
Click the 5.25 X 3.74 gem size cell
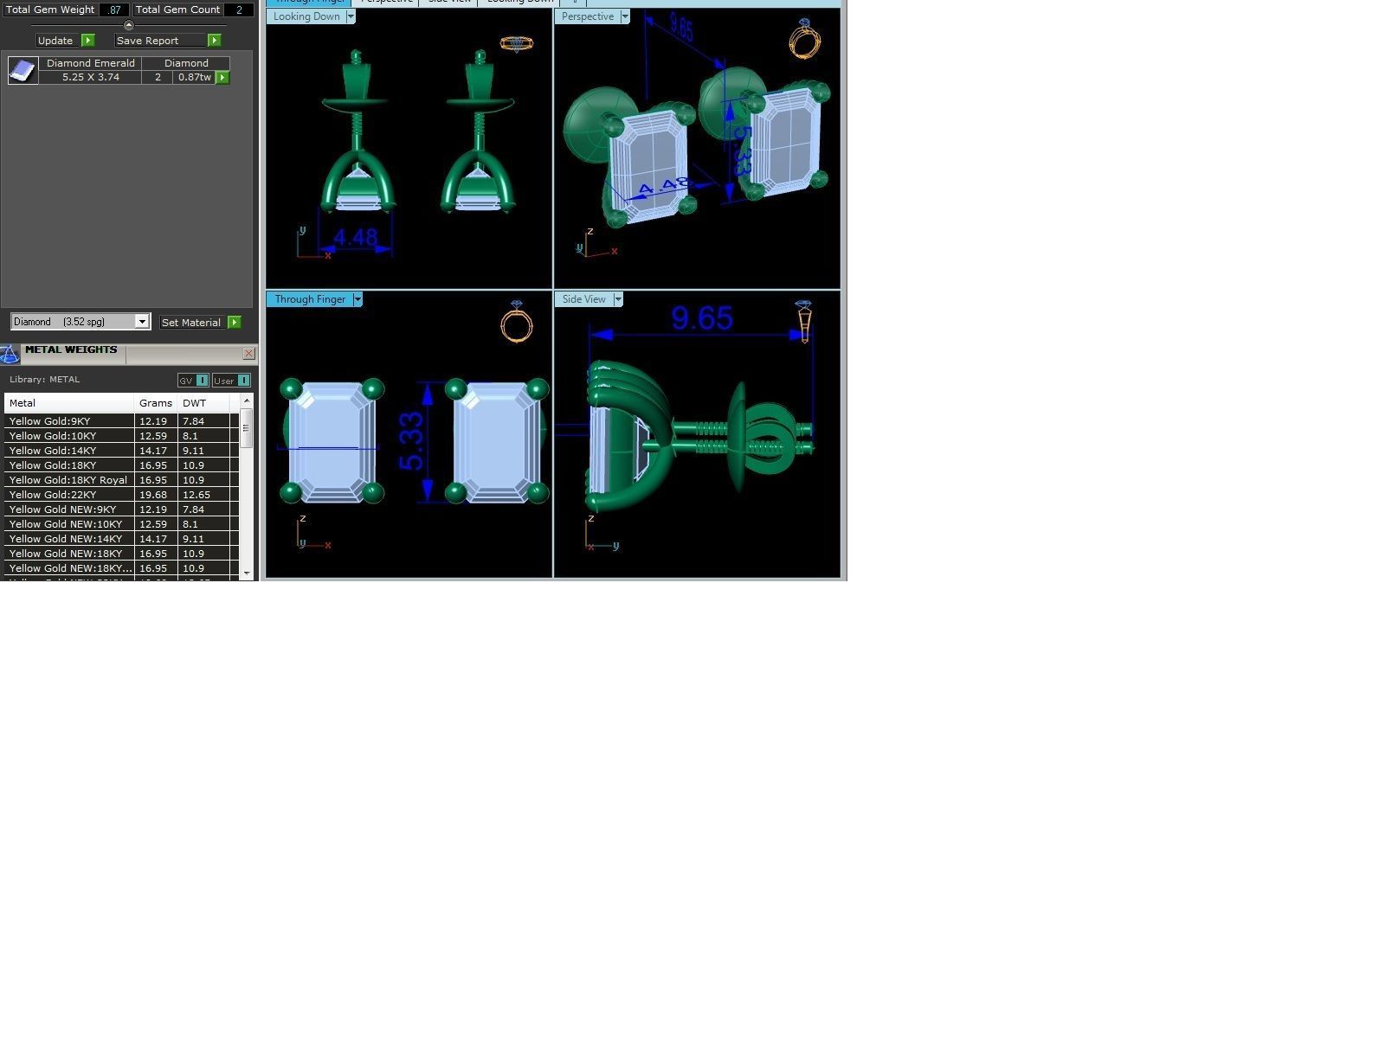tap(91, 77)
